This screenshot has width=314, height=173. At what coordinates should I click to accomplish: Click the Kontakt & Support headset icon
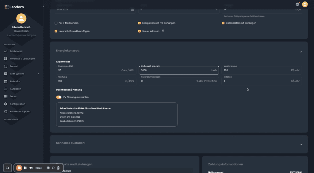click(6, 112)
